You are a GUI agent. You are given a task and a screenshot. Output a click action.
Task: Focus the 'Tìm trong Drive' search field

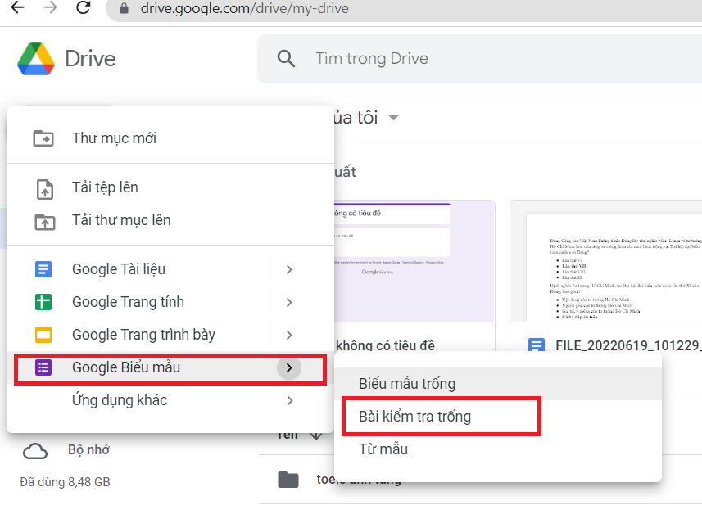pos(479,59)
